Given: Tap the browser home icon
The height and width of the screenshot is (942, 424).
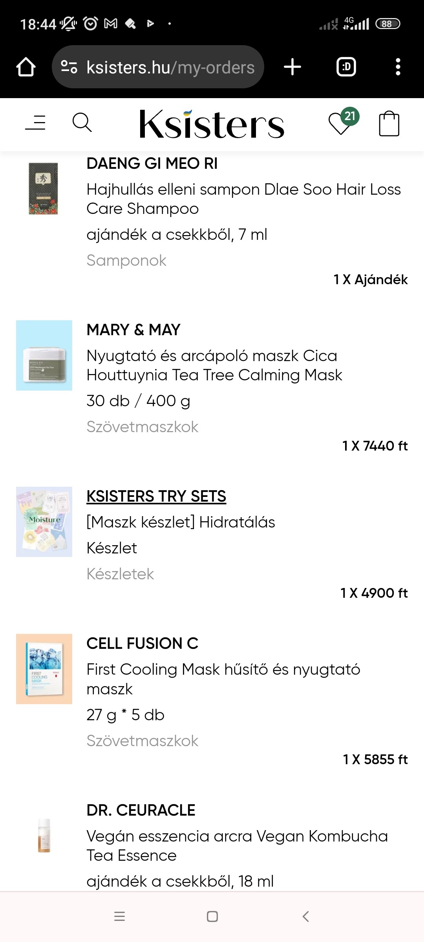Looking at the screenshot, I should 26,67.
